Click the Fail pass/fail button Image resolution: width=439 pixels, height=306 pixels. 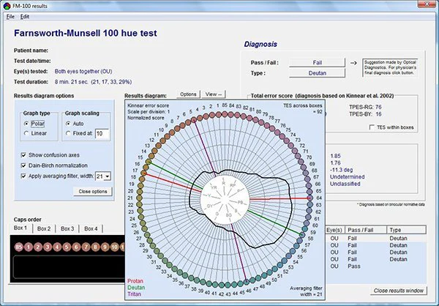tap(317, 62)
